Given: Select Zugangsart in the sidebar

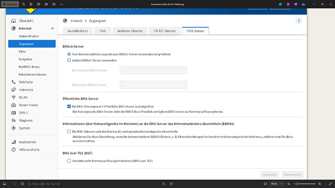Looking at the screenshot, I should click(32, 44).
